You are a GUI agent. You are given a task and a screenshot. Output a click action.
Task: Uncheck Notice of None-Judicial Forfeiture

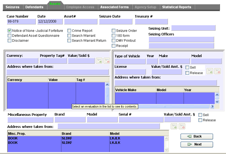10,31
